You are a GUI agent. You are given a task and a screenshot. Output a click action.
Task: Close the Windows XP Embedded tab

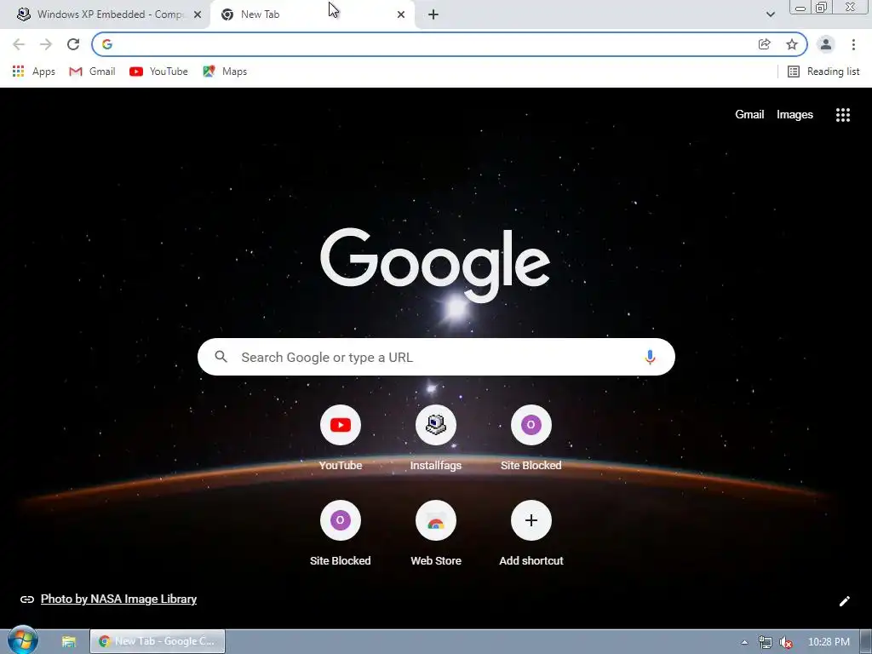coord(198,14)
